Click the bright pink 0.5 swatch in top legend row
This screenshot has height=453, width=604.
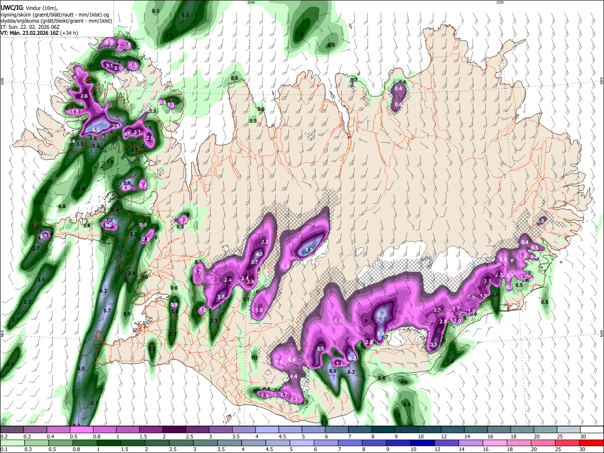(x=81, y=429)
